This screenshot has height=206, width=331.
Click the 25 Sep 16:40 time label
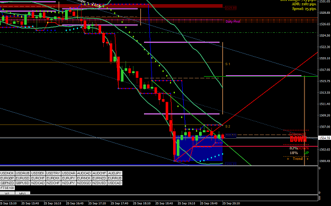(x=75, y=203)
